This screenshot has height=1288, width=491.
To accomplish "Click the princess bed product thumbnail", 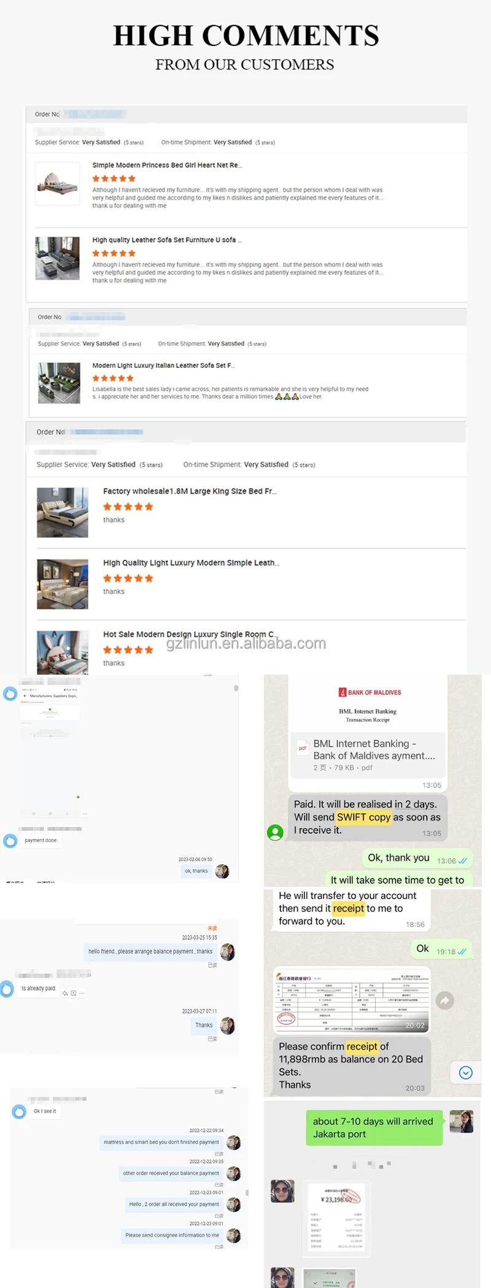I will (57, 183).
